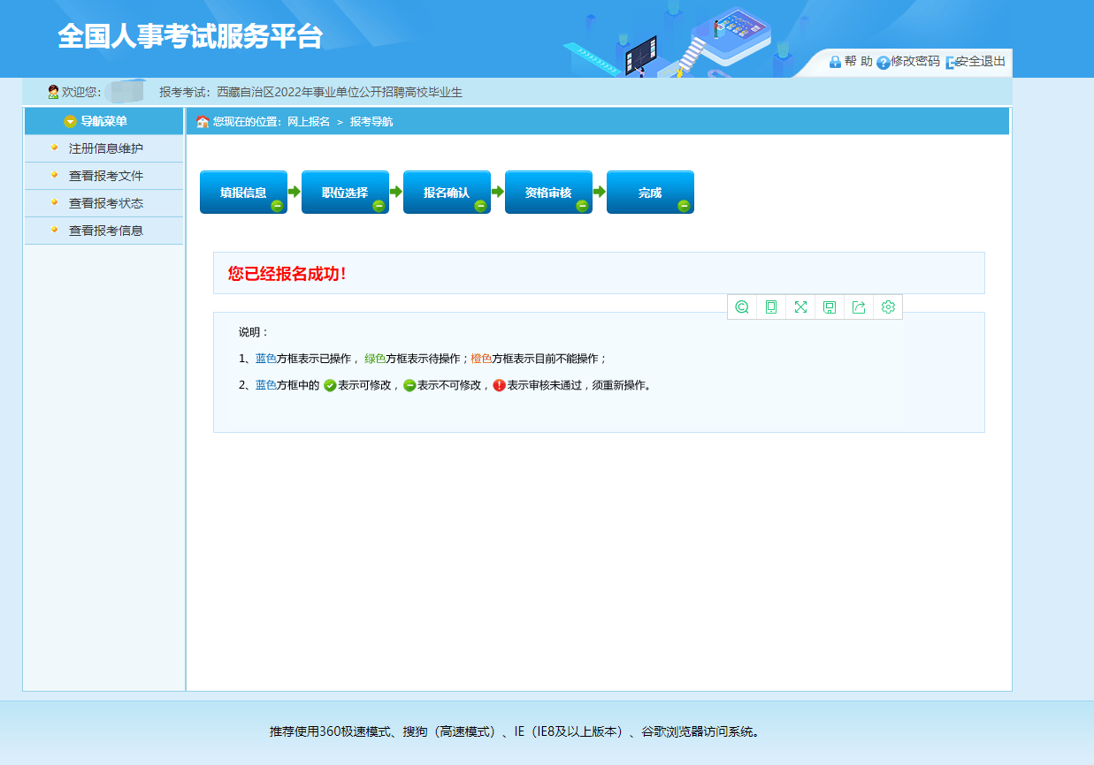The height and width of the screenshot is (765, 1094).
Task: Click the home icon in the breadcrumb bar
Action: [x=203, y=122]
